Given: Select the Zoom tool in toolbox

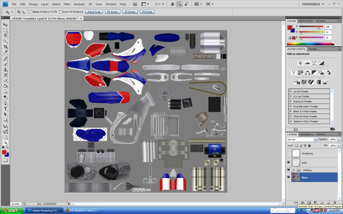Looking at the screenshot, I should point(5,143).
